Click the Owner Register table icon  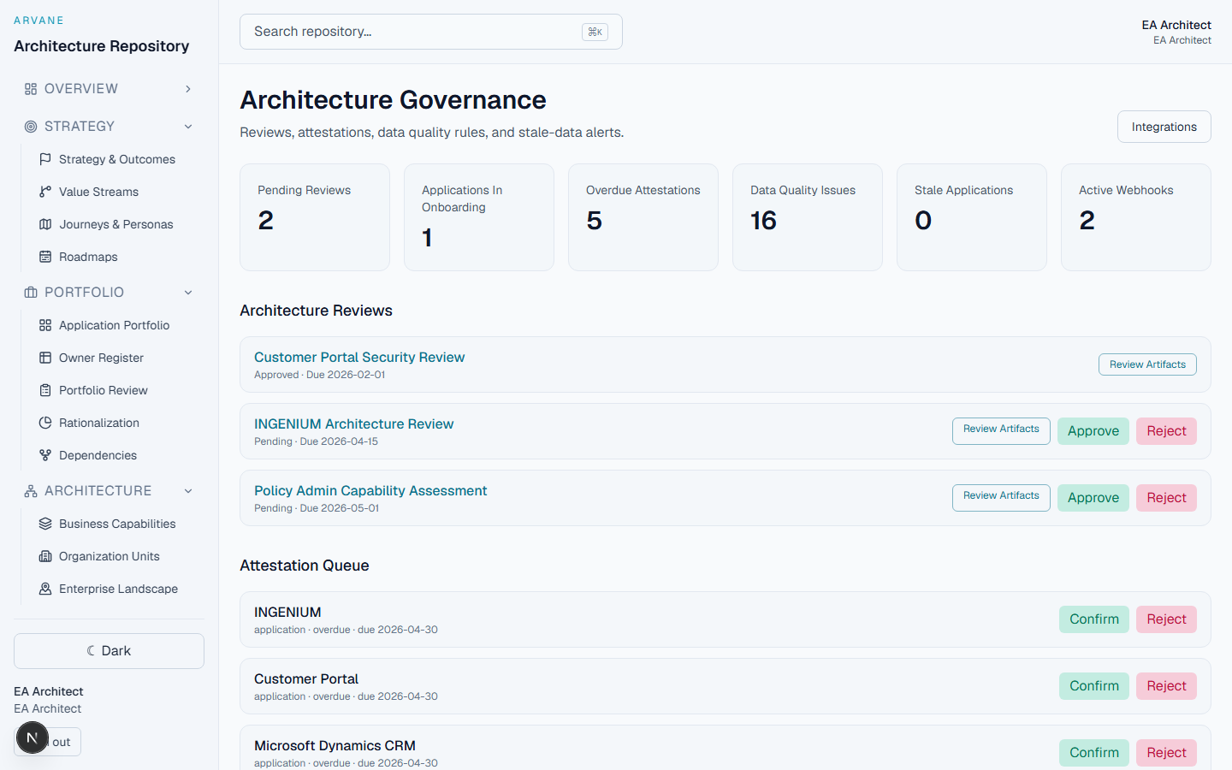pos(45,358)
